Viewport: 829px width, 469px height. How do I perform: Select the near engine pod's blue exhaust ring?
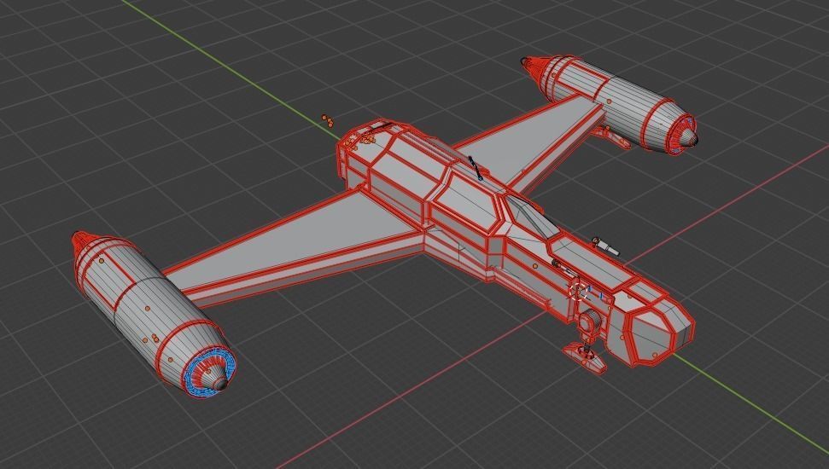208,371
